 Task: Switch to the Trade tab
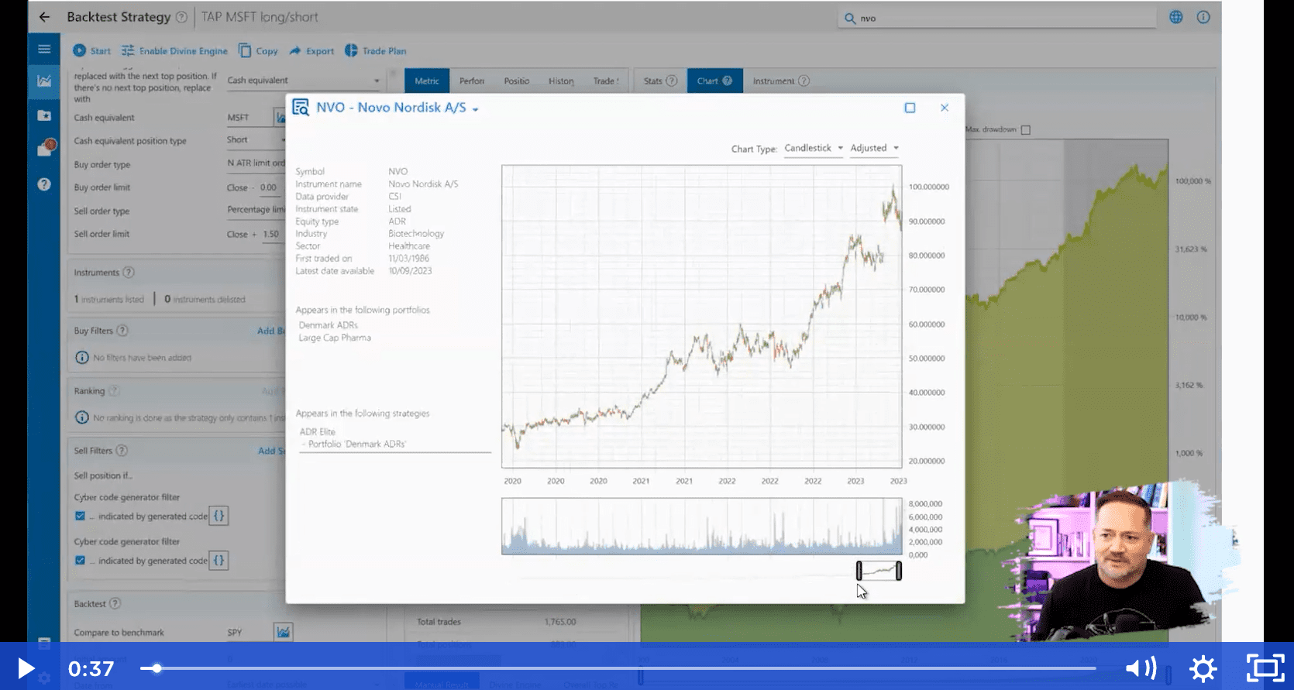coord(605,81)
